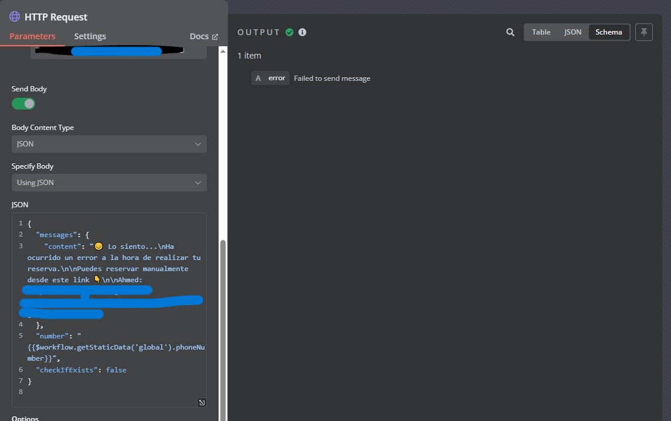Open the Specify Body dropdown

(x=109, y=183)
